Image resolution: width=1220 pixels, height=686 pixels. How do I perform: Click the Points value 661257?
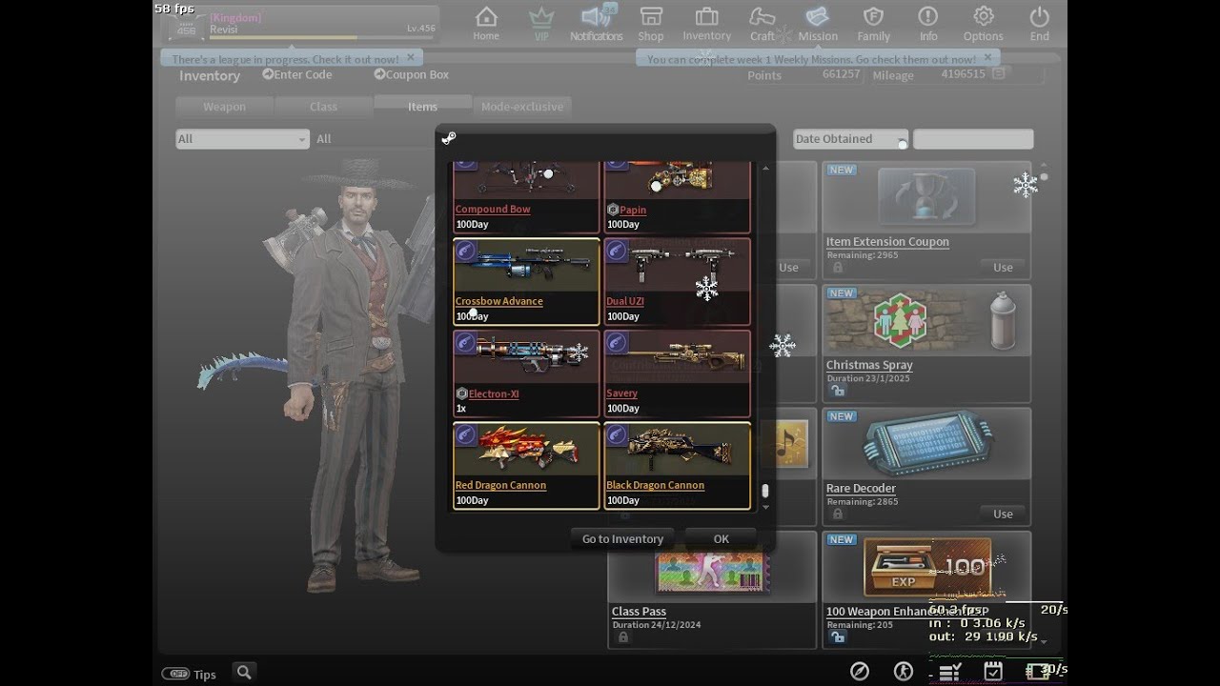tap(841, 74)
